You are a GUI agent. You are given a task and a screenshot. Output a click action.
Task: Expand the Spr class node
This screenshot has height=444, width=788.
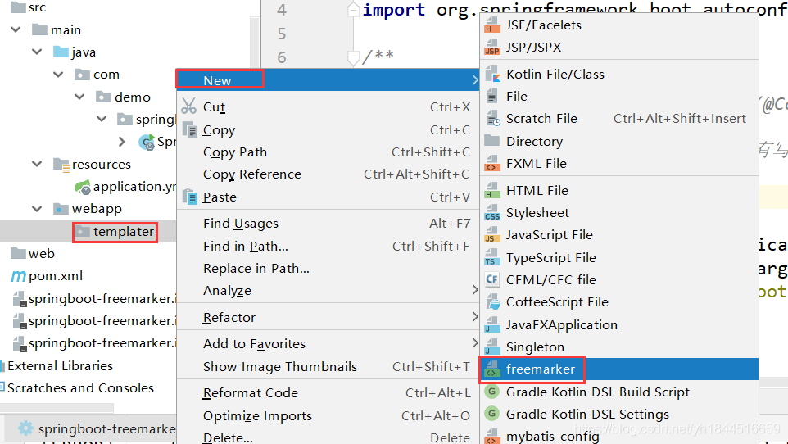[121, 142]
